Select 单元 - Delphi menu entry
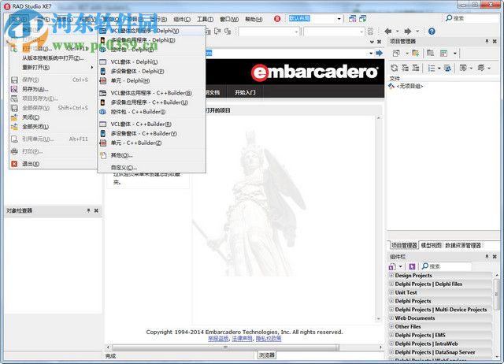Screen dimensions: 504x364 click(151, 80)
